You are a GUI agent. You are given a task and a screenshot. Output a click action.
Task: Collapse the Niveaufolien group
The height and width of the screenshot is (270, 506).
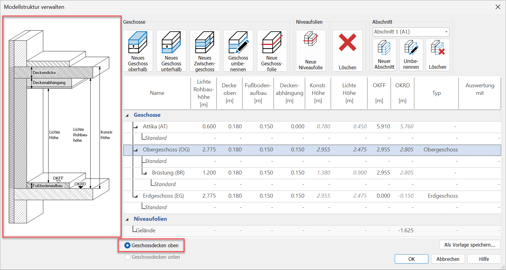(127, 219)
